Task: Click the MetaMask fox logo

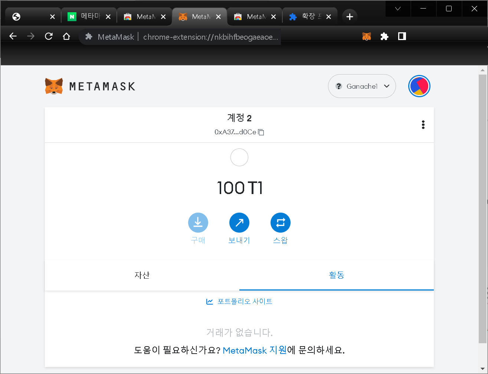Action: [x=54, y=86]
